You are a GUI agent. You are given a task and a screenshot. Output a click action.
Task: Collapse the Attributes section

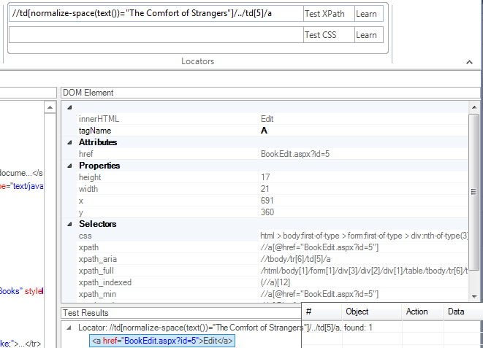tap(69, 142)
